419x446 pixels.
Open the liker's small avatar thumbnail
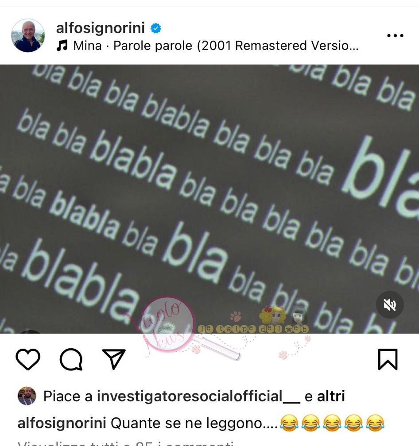(27, 396)
